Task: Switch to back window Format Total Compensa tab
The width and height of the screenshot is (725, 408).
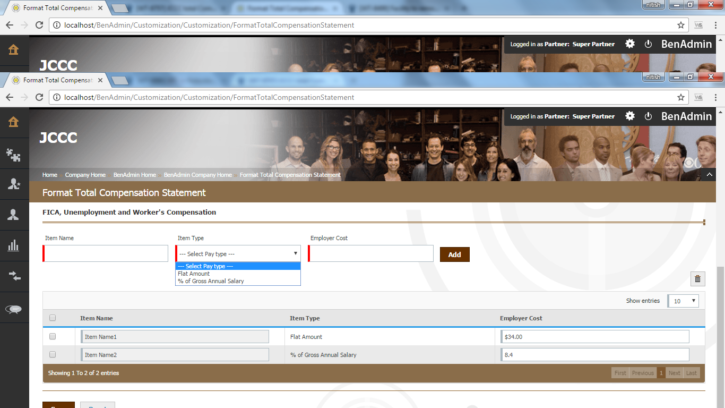Action: tap(57, 8)
